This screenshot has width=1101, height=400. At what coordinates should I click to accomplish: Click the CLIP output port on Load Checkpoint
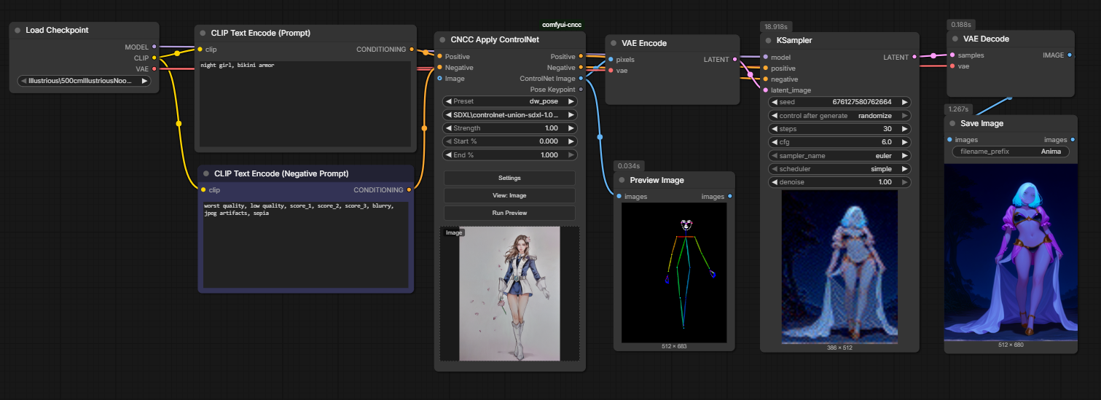pos(154,58)
